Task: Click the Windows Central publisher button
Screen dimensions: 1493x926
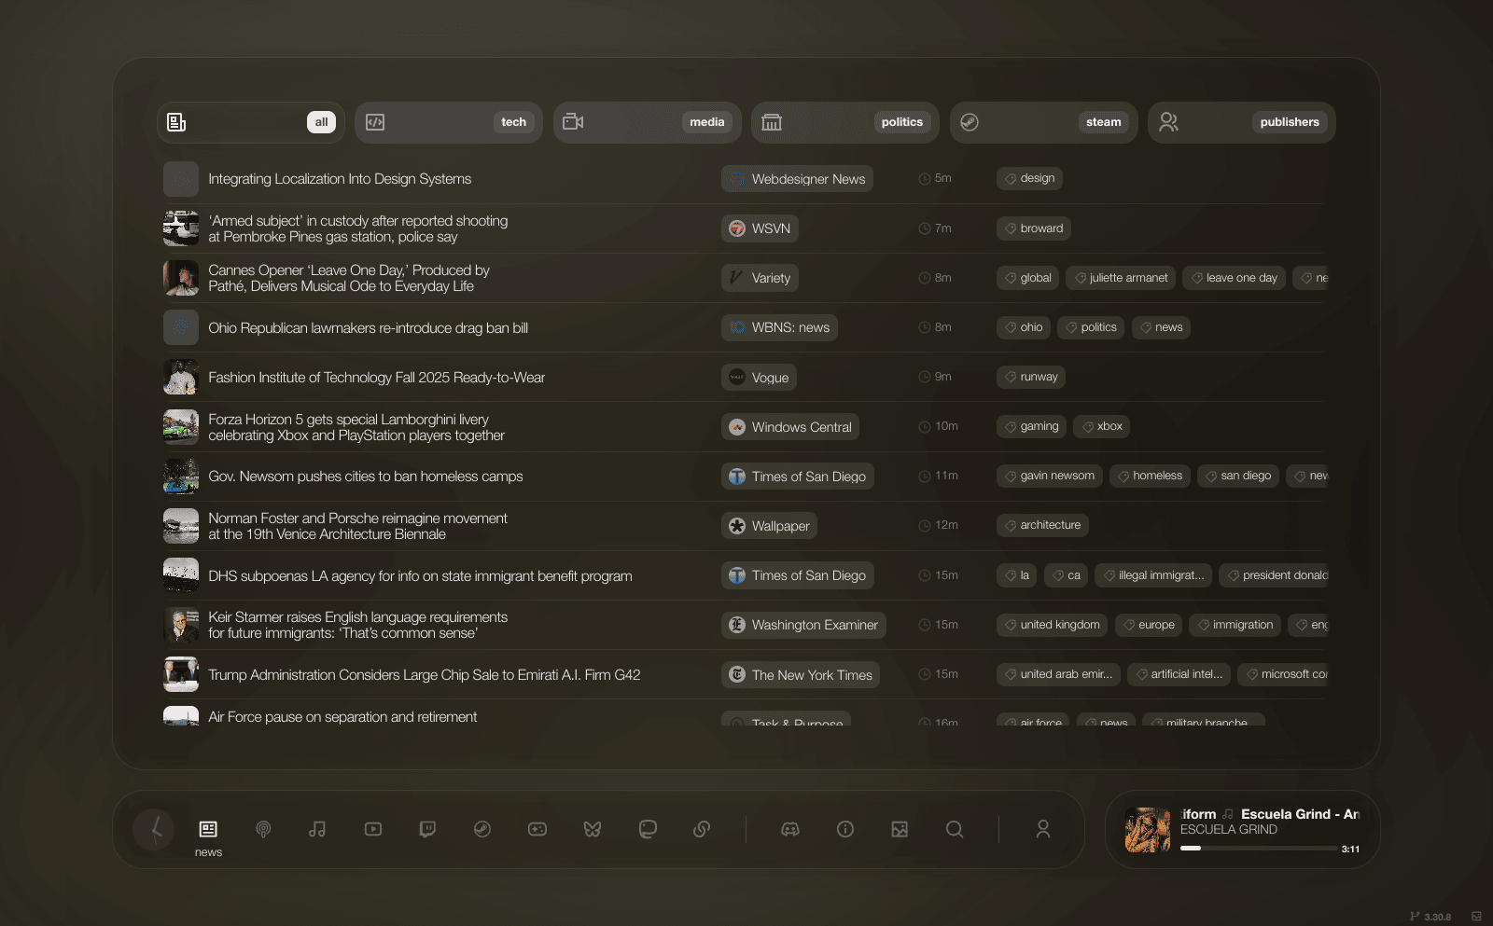Action: click(x=790, y=427)
